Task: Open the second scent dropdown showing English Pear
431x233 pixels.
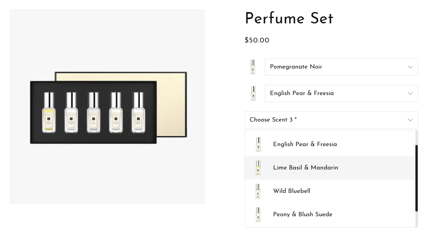Action: click(x=341, y=94)
